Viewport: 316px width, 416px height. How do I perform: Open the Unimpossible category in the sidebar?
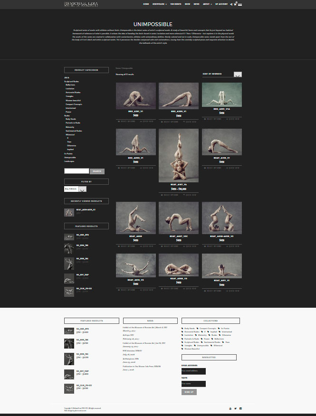pos(70,158)
